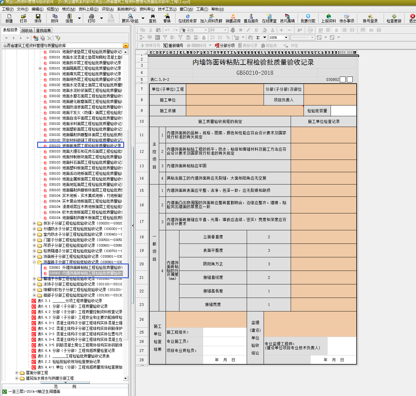This screenshot has height=396, width=416.
Task: Click the 替换 replace icon
Action: 167,18
